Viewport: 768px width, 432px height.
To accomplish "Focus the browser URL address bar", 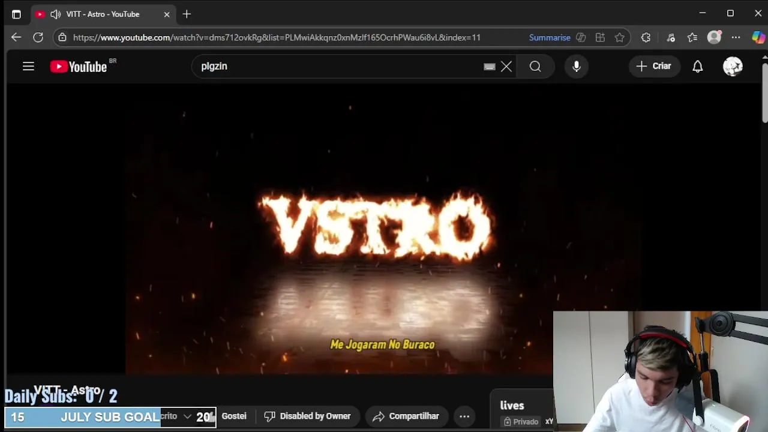I will (x=276, y=37).
